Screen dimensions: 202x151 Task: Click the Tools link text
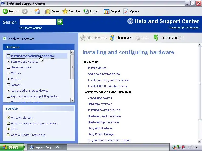click(x=14, y=129)
